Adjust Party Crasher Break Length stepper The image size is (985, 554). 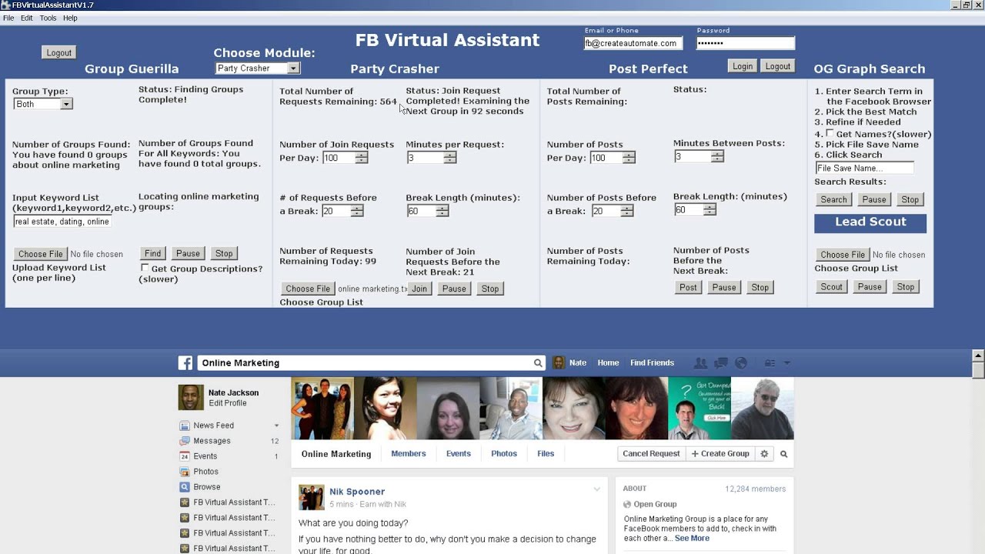point(442,211)
